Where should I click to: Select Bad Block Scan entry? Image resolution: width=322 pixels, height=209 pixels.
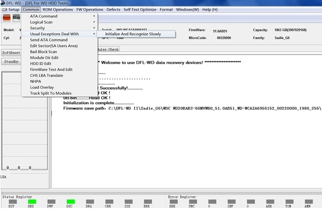click(60, 52)
